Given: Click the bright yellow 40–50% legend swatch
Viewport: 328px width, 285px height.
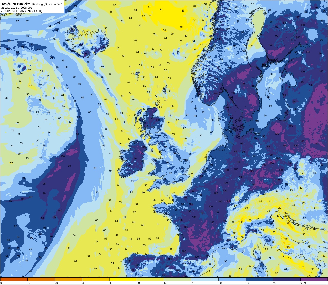Looking at the screenshot, I should coord(123,279).
